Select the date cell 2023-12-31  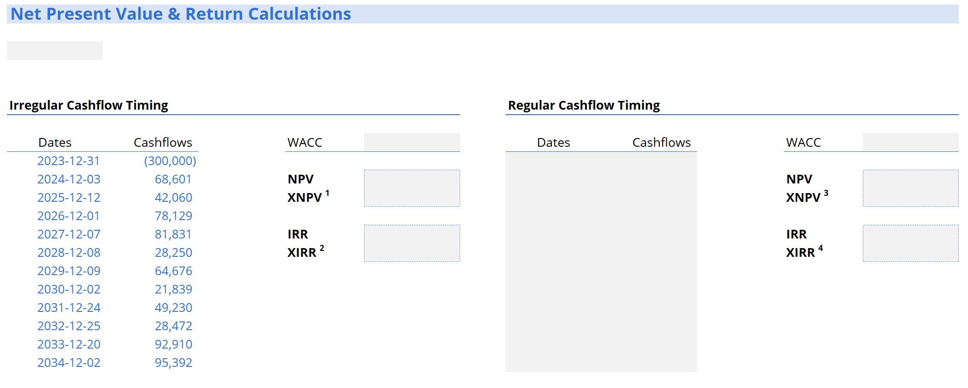tap(68, 161)
